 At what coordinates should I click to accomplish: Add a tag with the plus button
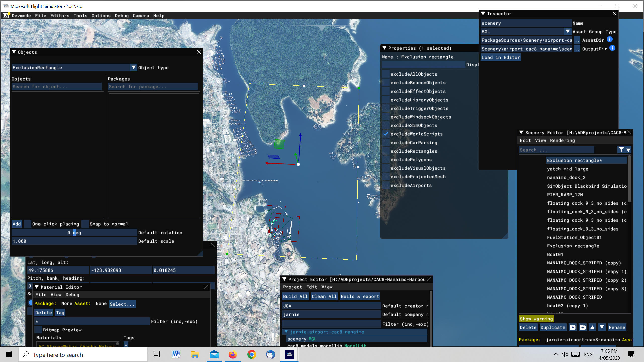point(126,345)
